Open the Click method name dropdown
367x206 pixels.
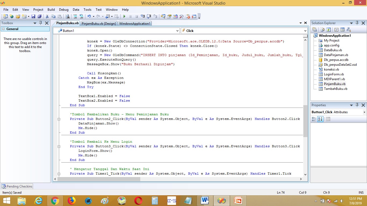[x=305, y=31]
